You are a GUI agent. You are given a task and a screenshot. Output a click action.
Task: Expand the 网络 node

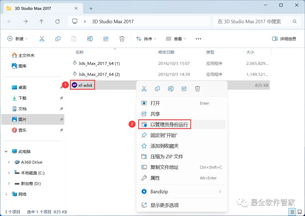6,194
